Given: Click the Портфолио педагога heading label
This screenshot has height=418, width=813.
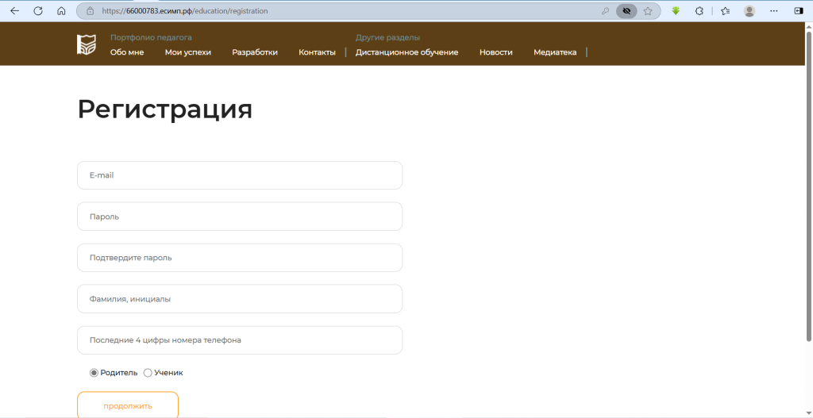Looking at the screenshot, I should (x=151, y=38).
